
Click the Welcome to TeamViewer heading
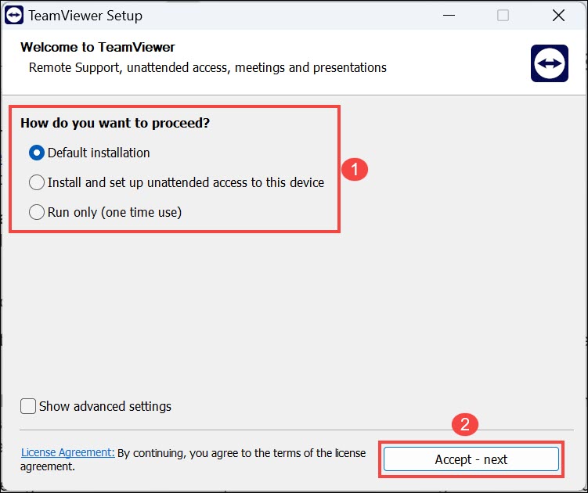click(98, 47)
